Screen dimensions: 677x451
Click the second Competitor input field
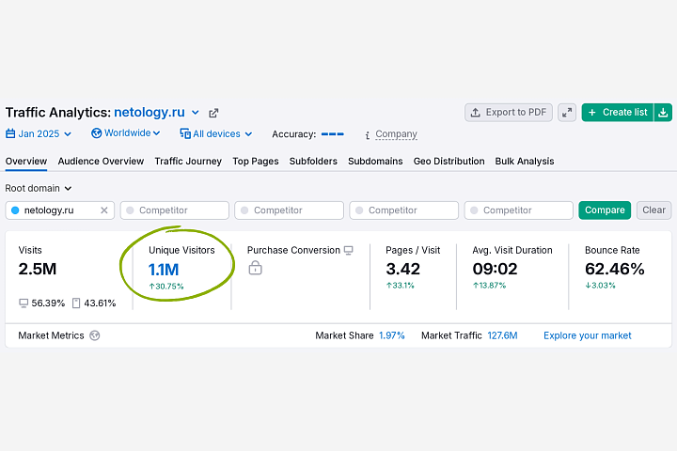point(290,210)
